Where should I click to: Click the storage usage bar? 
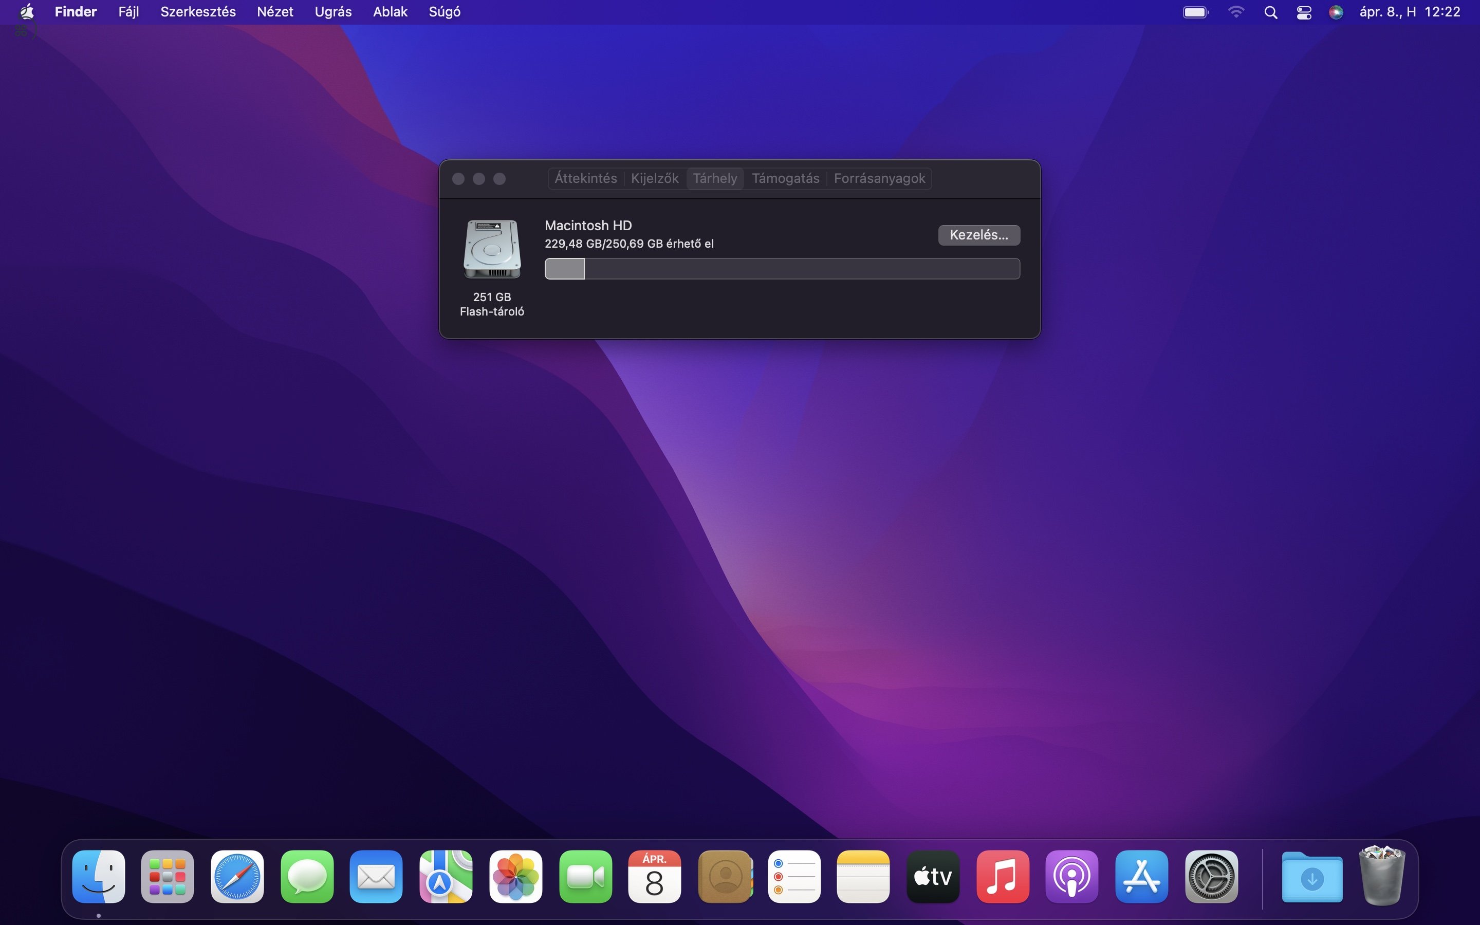[x=782, y=269]
